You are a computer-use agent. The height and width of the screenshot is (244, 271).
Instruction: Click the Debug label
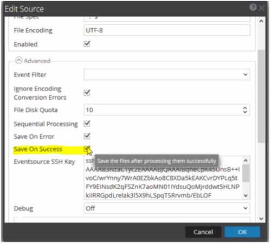pyautogui.click(x=23, y=209)
